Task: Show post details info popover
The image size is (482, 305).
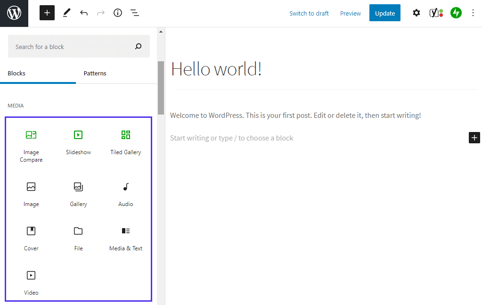Action: pos(118,13)
